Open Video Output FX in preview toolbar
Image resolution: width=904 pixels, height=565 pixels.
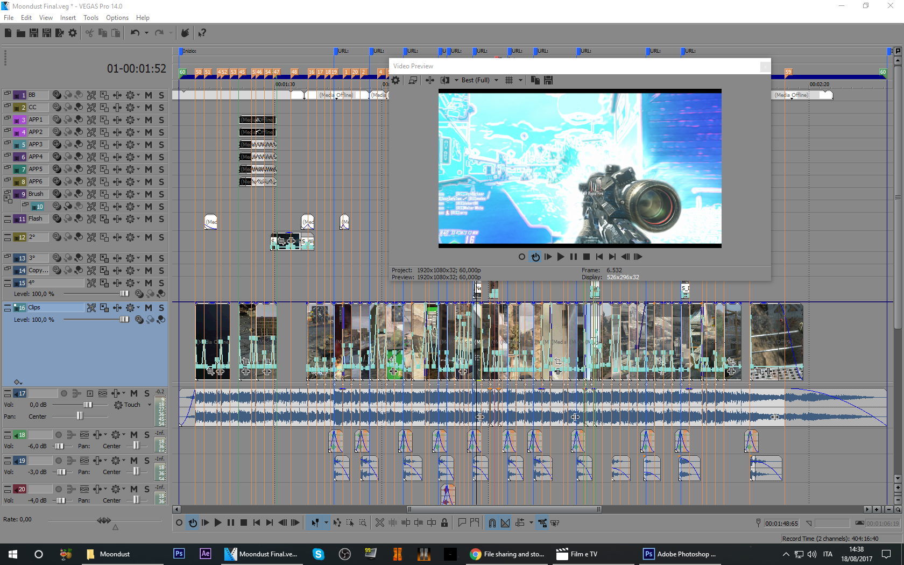429,80
